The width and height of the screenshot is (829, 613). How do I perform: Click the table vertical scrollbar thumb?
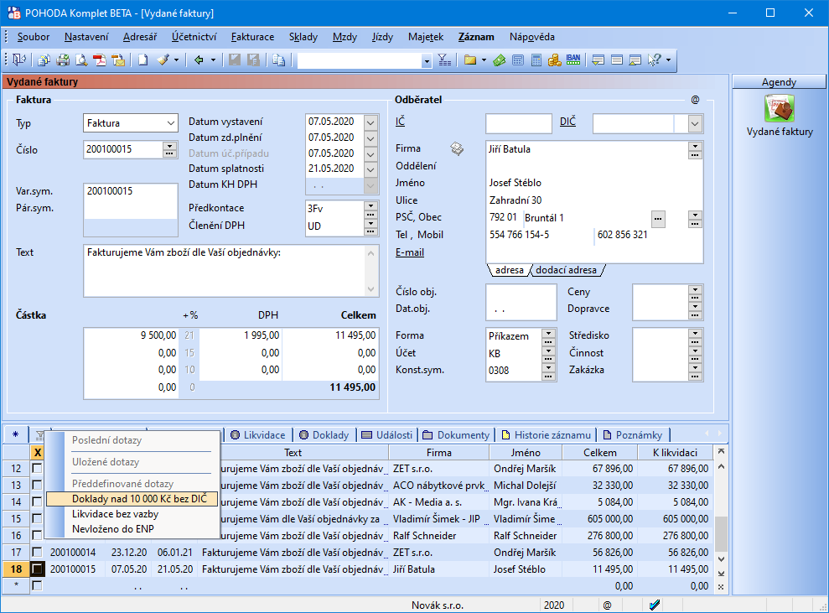[x=721, y=533]
